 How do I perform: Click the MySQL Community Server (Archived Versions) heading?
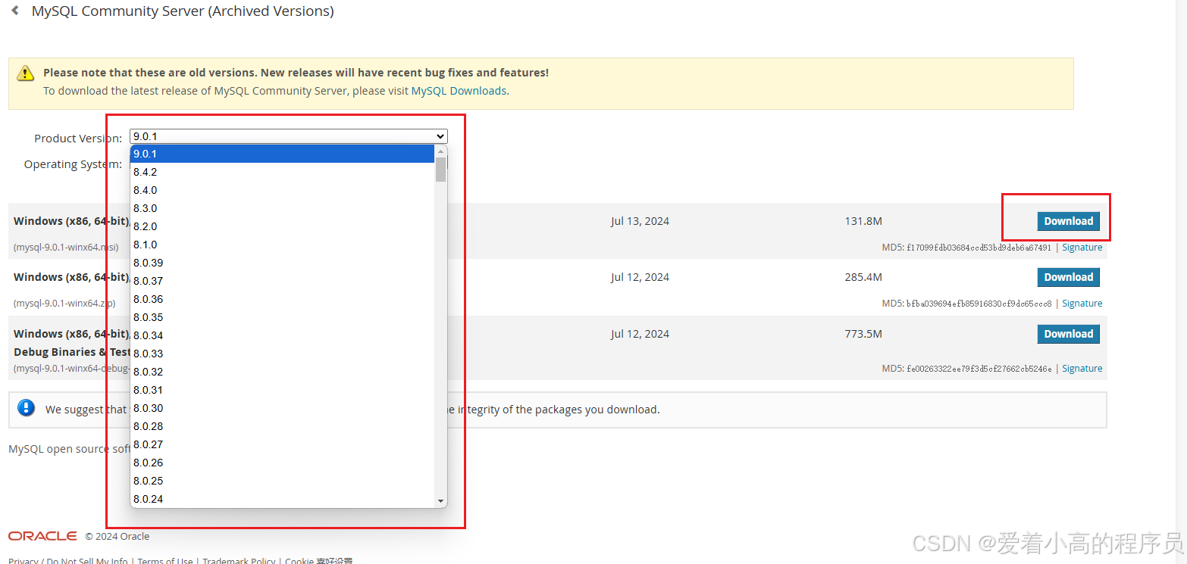[x=183, y=11]
